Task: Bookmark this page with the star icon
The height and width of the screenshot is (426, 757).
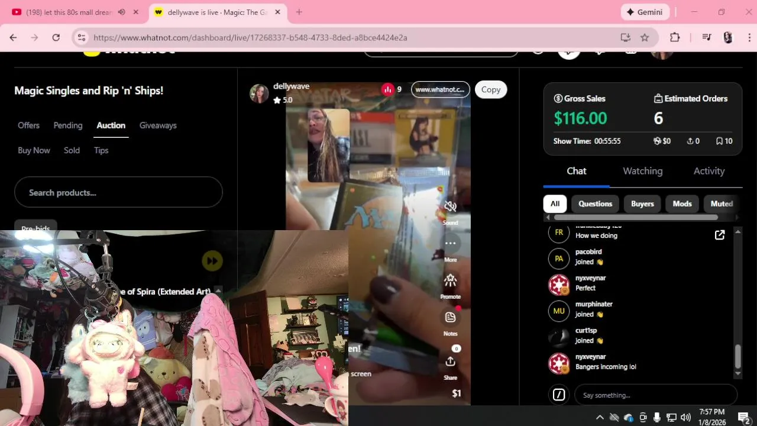Action: (645, 37)
